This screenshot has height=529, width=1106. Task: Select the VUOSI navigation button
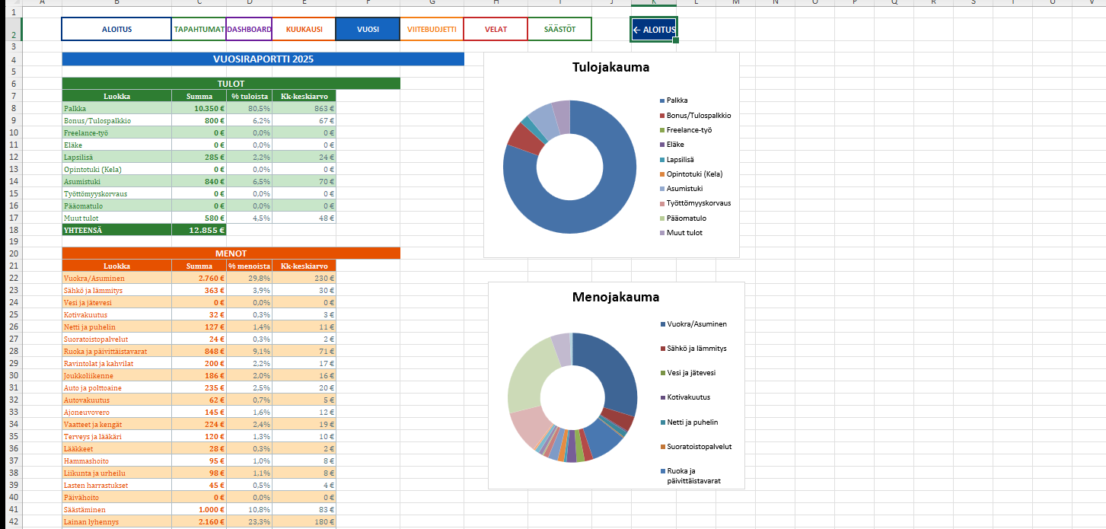pos(368,30)
